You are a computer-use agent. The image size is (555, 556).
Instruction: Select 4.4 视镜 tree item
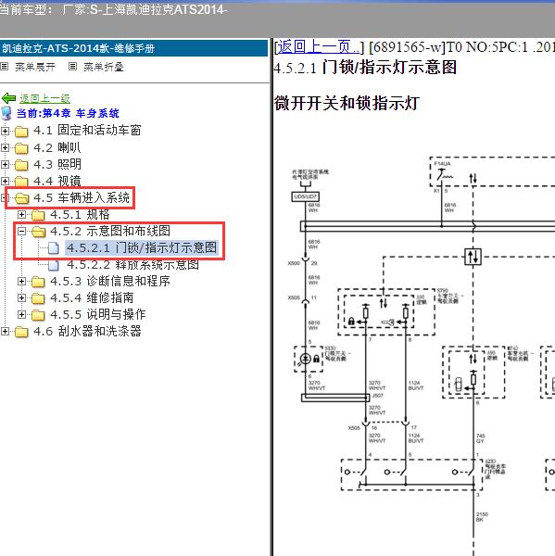coord(57,181)
